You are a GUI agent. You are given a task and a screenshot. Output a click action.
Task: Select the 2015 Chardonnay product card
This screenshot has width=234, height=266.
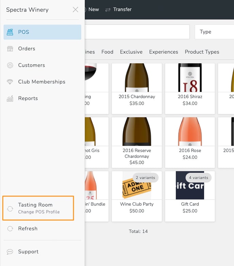point(137,89)
